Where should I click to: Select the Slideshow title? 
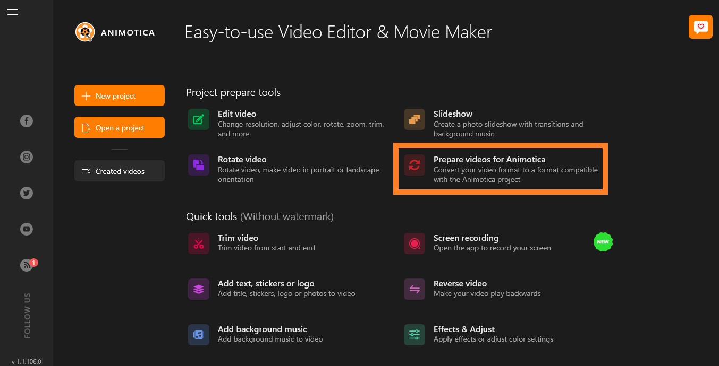pos(453,114)
